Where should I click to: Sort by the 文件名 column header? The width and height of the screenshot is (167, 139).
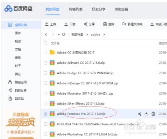pyautogui.click(x=55, y=43)
